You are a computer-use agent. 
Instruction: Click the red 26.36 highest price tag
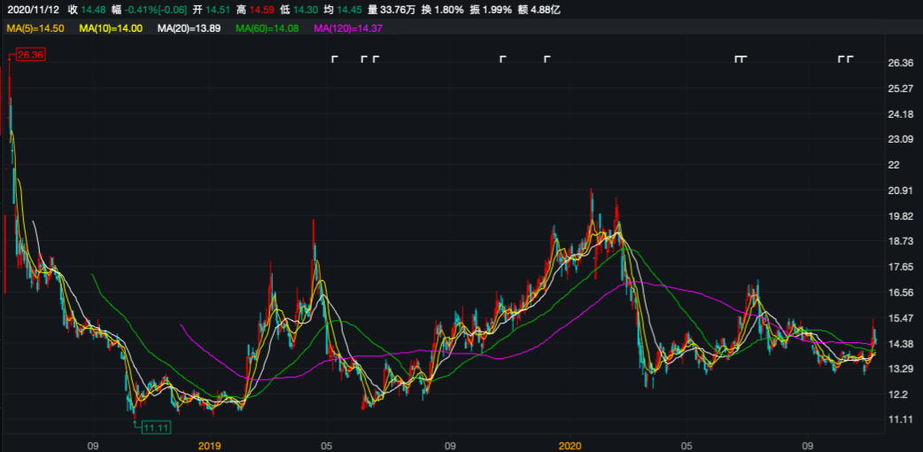click(x=29, y=55)
